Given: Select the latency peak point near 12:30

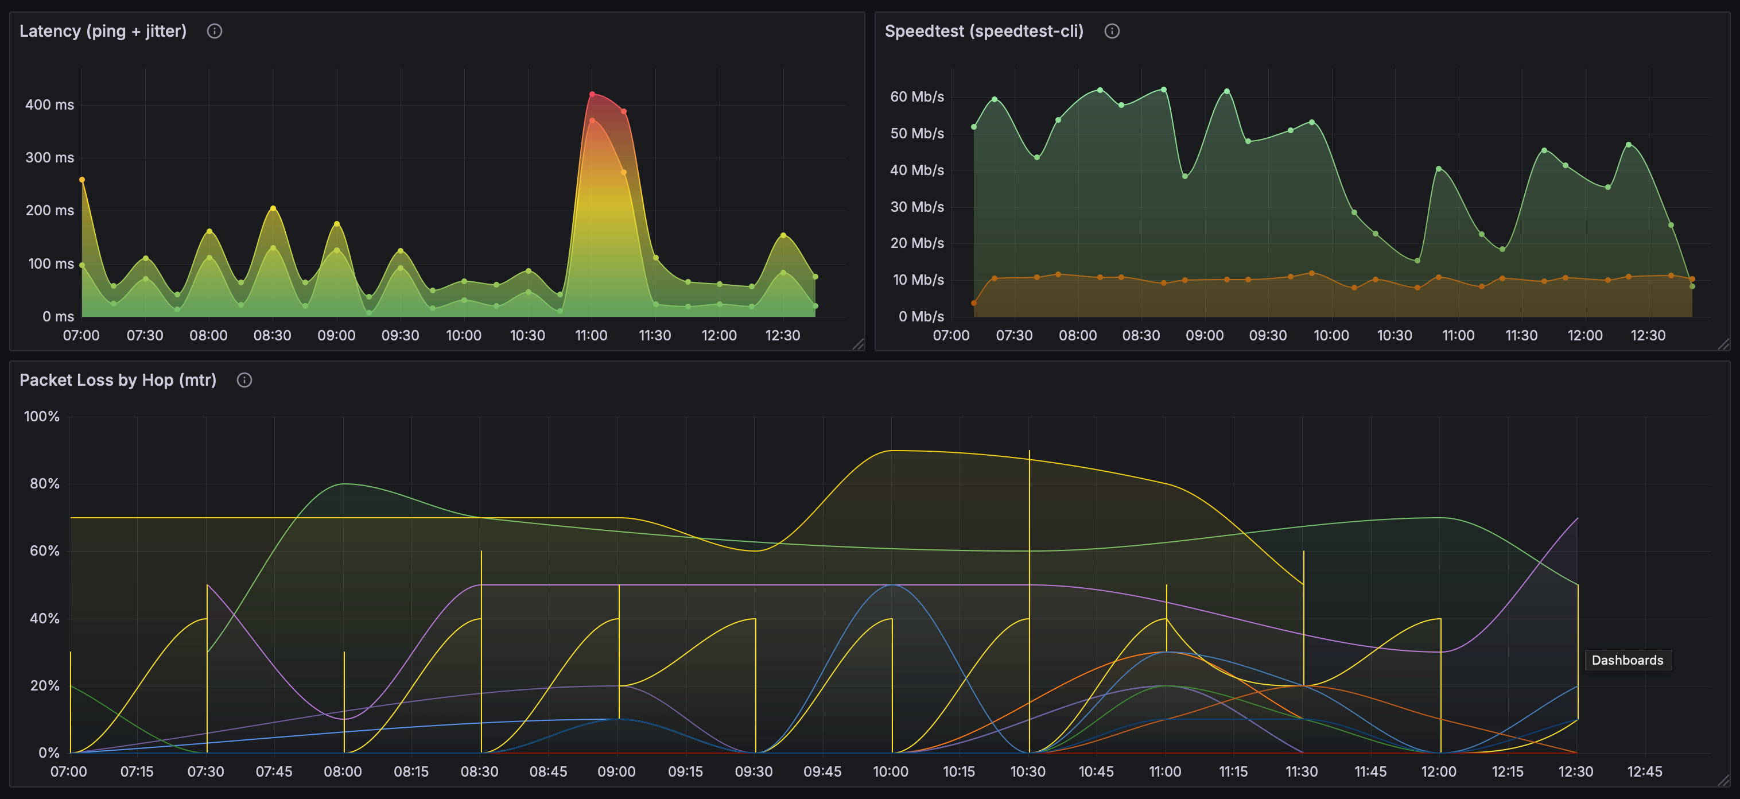Looking at the screenshot, I should 783,235.
